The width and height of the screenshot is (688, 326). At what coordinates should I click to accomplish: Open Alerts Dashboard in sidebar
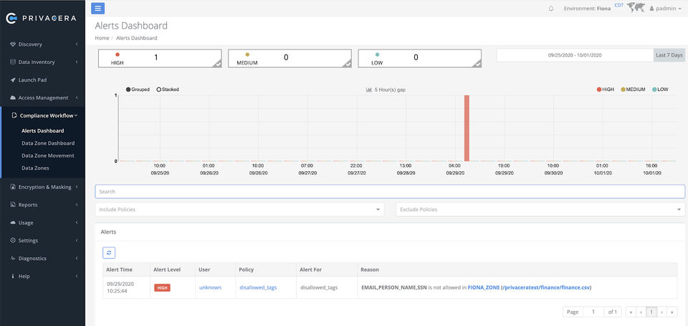[42, 130]
